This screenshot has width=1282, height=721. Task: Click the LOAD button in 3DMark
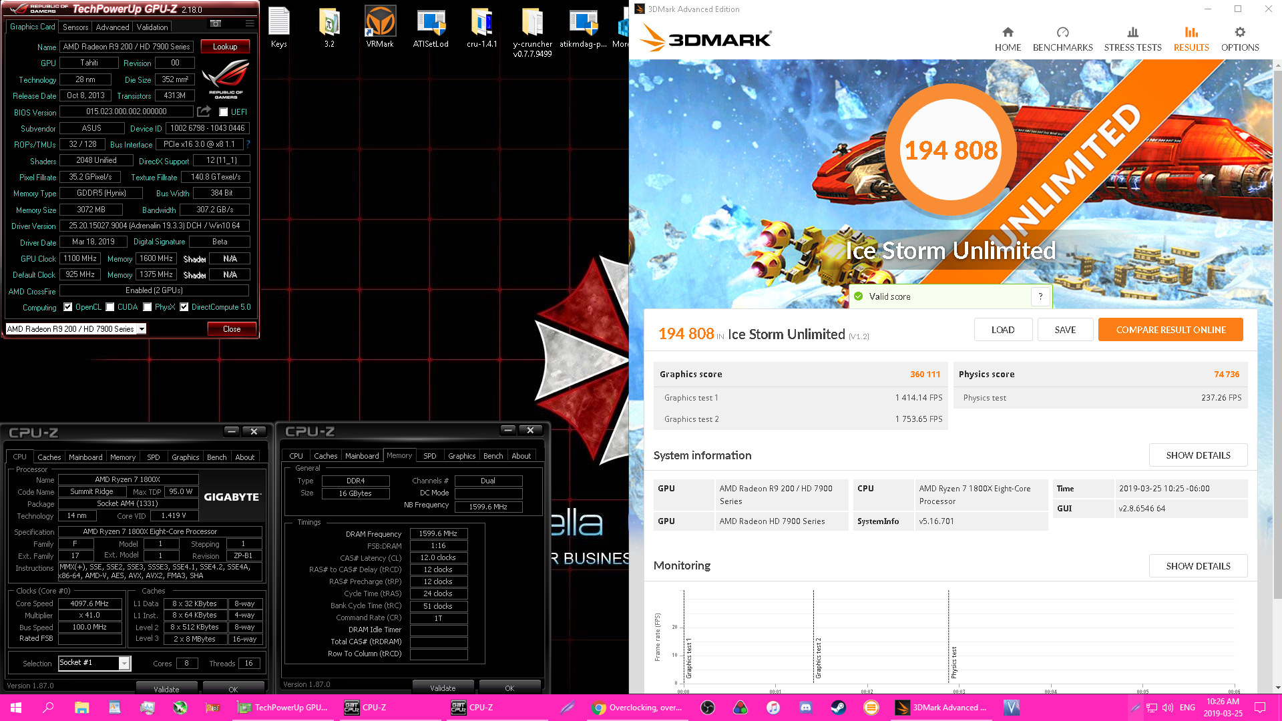(x=1003, y=330)
